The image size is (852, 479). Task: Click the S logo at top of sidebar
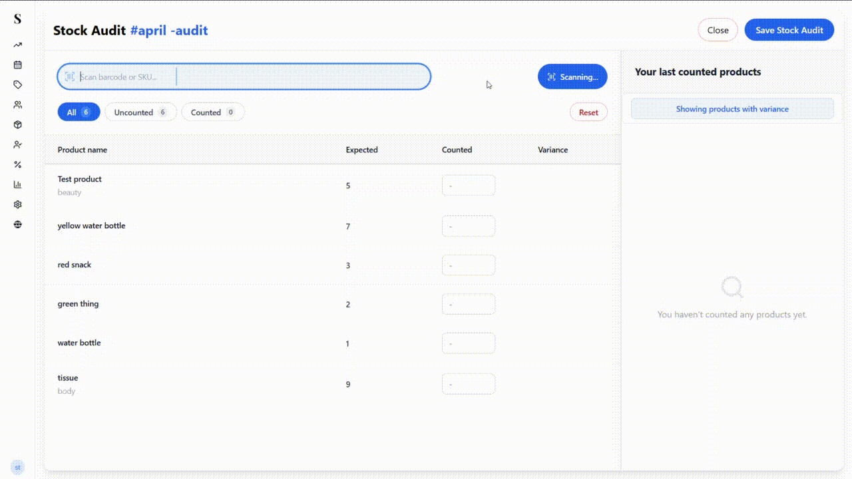(17, 19)
